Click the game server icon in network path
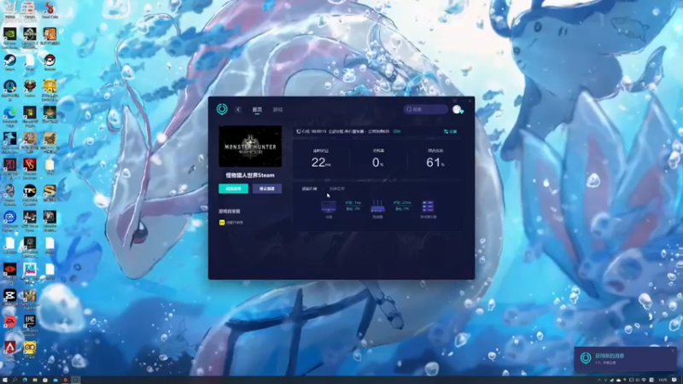The height and width of the screenshot is (384, 683). [x=428, y=207]
